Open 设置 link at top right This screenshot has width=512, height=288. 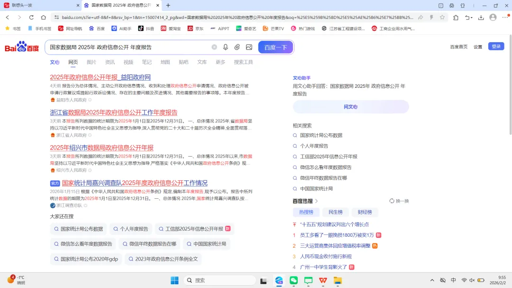(478, 47)
